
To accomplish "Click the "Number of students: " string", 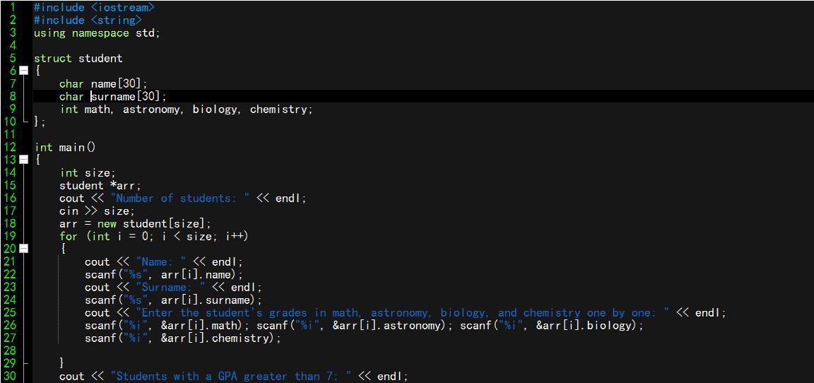I will tap(180, 198).
